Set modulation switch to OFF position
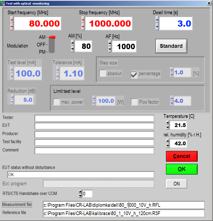The image size is (213, 221). (52, 45)
